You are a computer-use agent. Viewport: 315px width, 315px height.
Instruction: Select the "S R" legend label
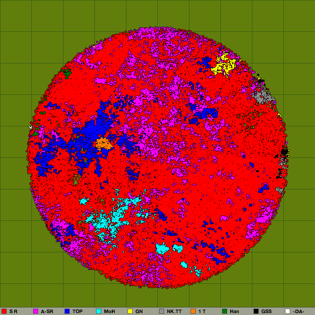pyautogui.click(x=13, y=312)
